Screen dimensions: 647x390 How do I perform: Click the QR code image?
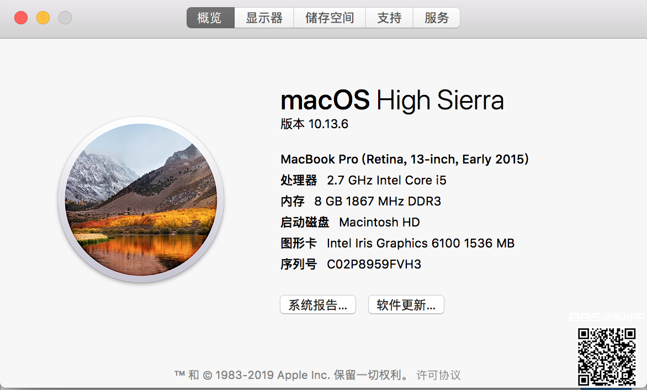point(607,356)
